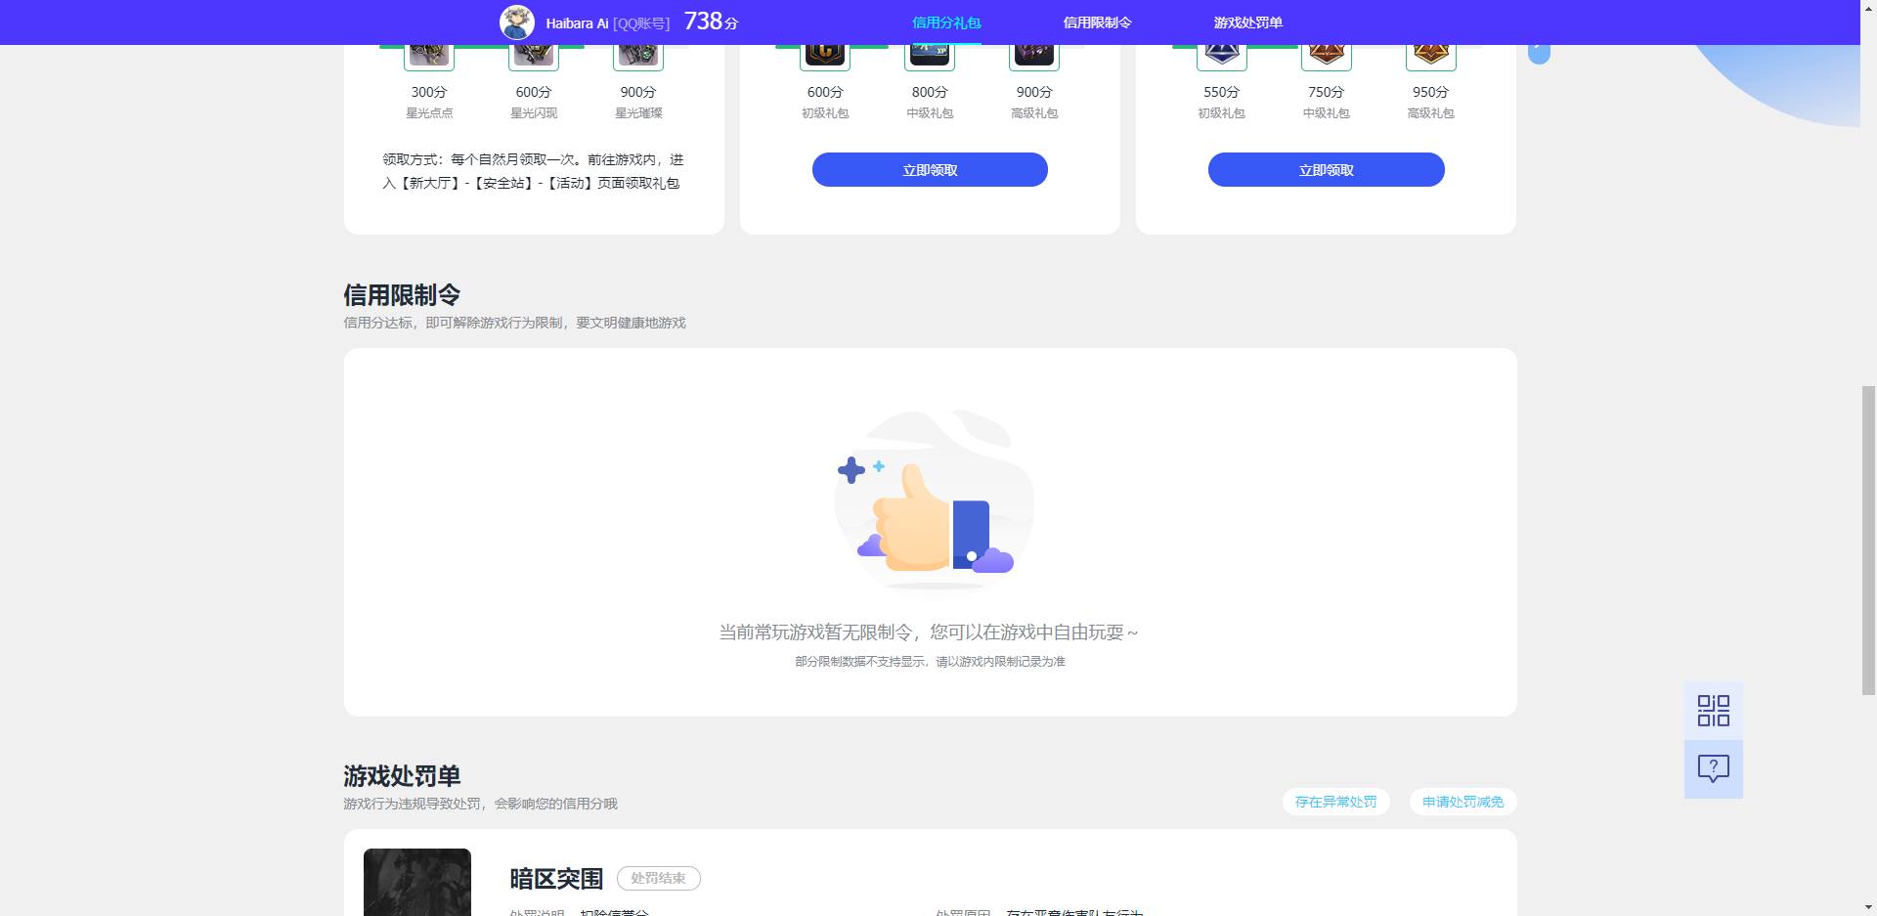Click the 暗区突围 game title
The height and width of the screenshot is (916, 1877).
[x=556, y=879]
